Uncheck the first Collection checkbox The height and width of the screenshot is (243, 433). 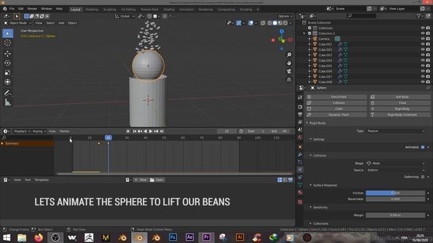[x=310, y=28]
